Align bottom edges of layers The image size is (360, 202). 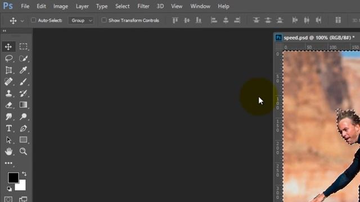199,20
